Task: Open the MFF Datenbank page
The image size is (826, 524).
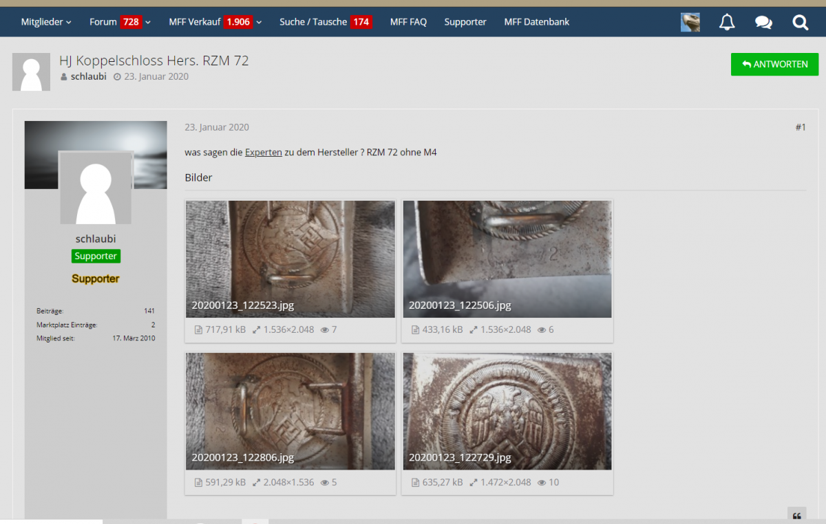Action: tap(537, 22)
